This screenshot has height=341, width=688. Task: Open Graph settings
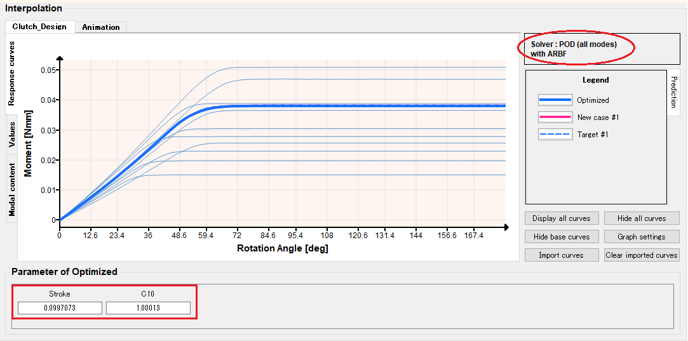coord(642,237)
